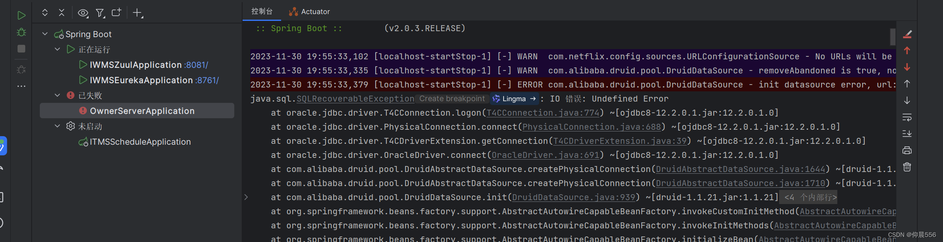Collapse all services tree nodes

(x=62, y=13)
